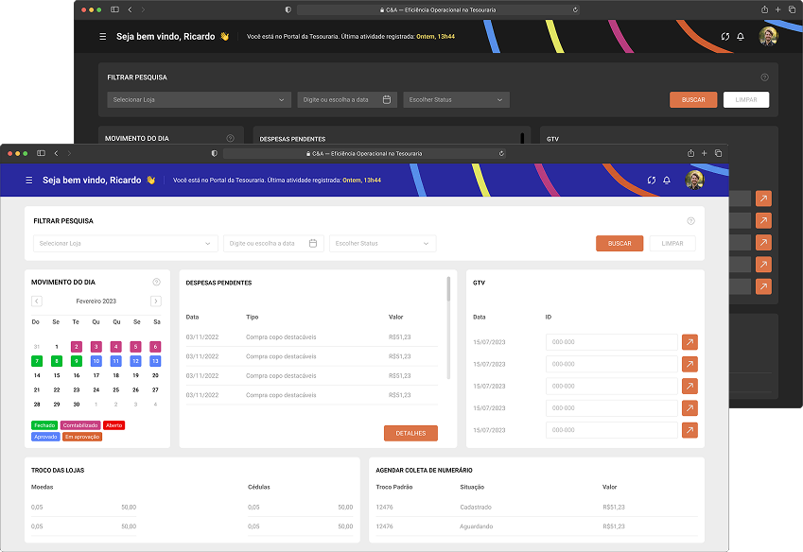
Task: Click share icon in front browser toolbar
Action: point(690,153)
